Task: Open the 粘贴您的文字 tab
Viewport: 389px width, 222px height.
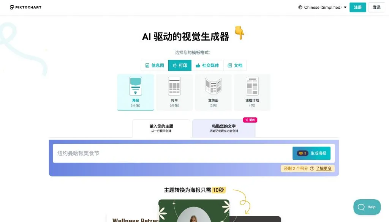Action: coord(224,128)
